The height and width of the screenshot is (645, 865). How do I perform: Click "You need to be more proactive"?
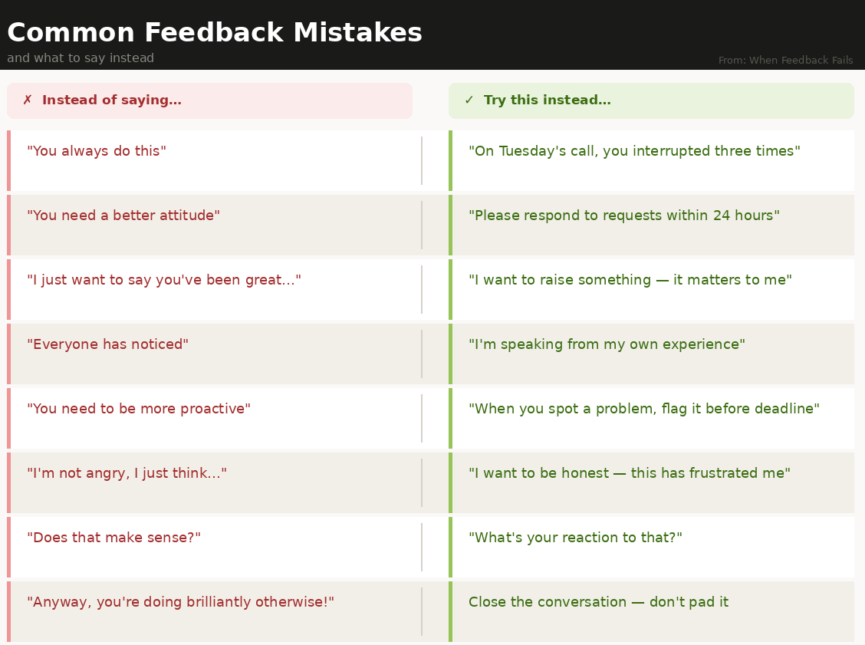point(139,409)
